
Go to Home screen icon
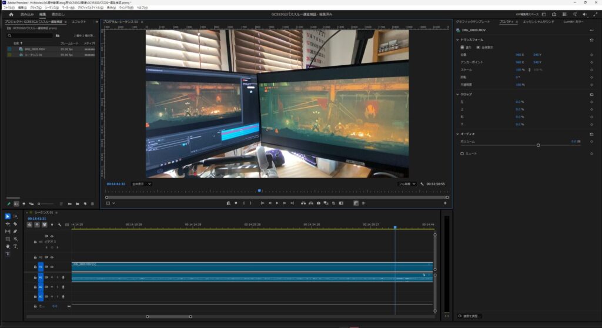pyautogui.click(x=11, y=14)
